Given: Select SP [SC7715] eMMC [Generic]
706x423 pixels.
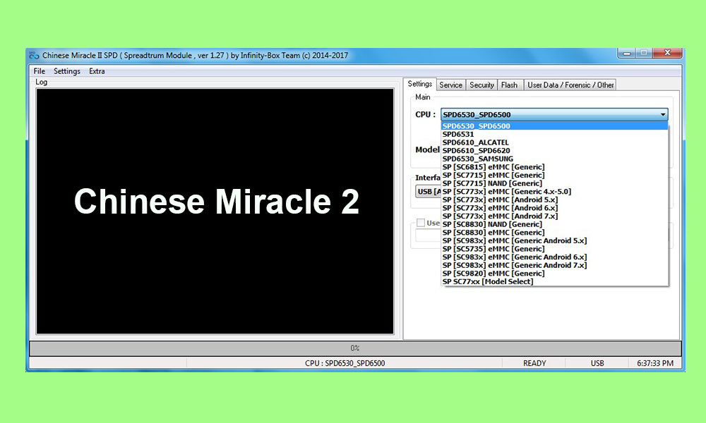Looking at the screenshot, I should (554, 176).
